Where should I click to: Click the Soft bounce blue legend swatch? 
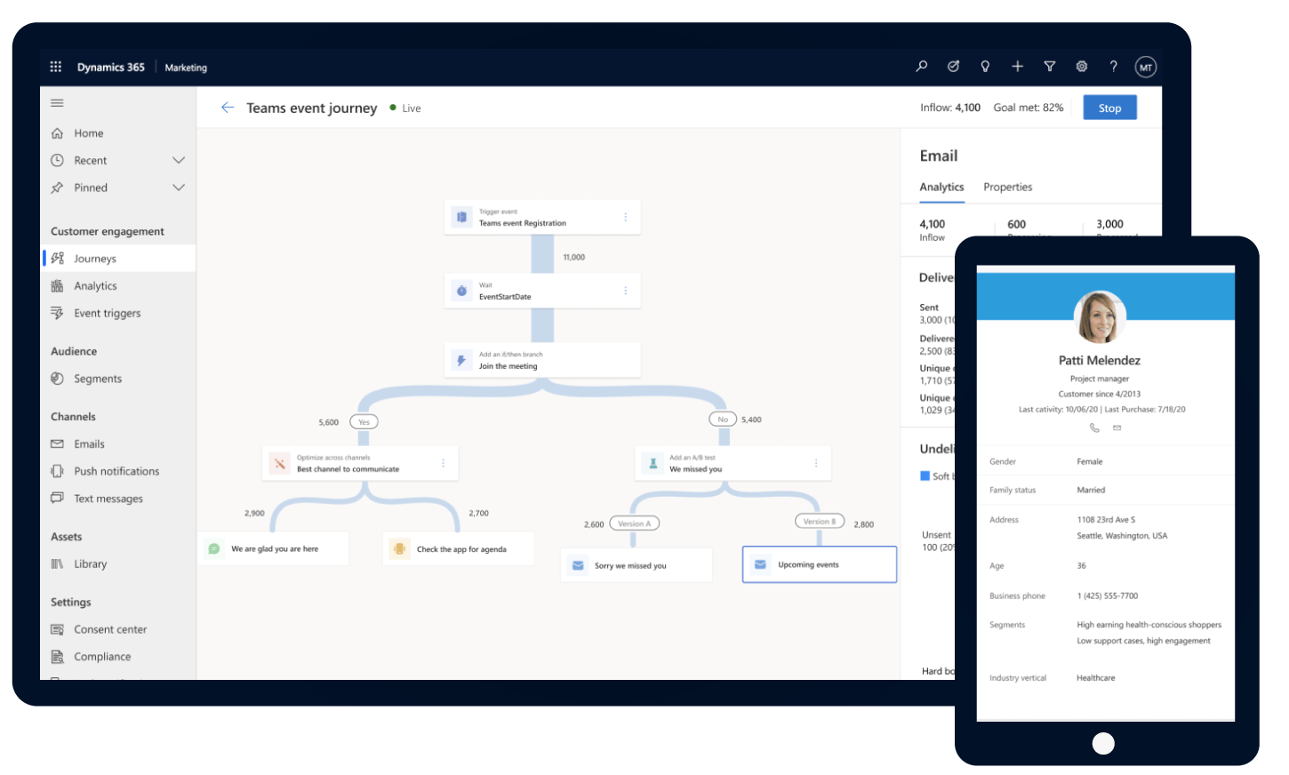(x=925, y=476)
